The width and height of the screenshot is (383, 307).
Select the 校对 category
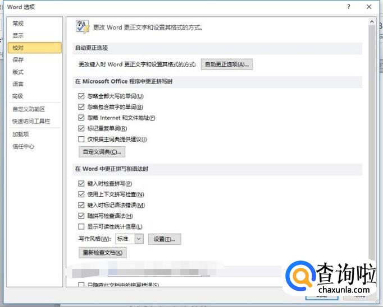tap(35, 48)
